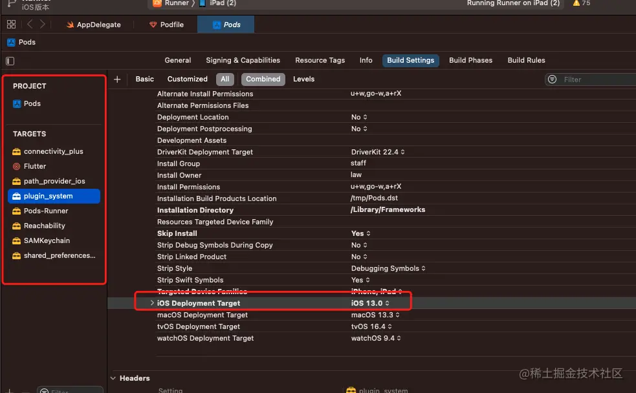The height and width of the screenshot is (393, 636).
Task: Click Install Group value staff
Action: [358, 163]
